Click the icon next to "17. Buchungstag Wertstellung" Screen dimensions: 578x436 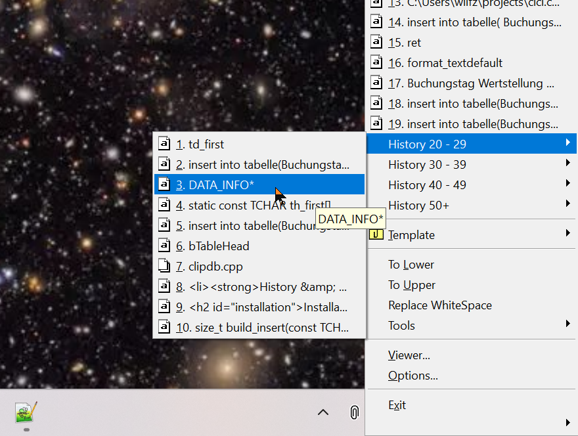point(377,83)
